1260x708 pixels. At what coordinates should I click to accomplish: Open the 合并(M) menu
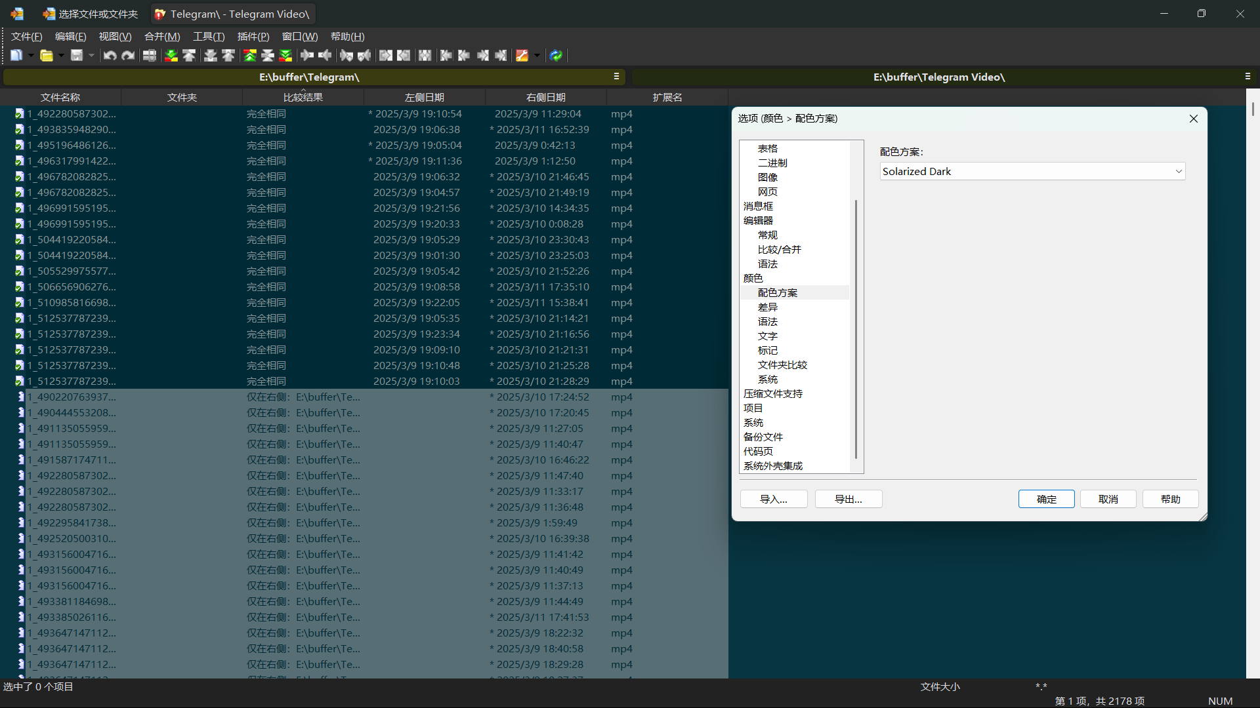pyautogui.click(x=161, y=37)
